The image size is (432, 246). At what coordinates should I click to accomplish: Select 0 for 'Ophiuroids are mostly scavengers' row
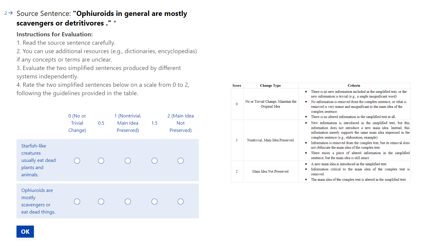(x=77, y=202)
